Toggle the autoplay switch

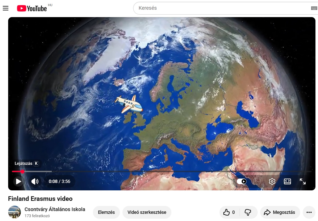pyautogui.click(x=242, y=181)
